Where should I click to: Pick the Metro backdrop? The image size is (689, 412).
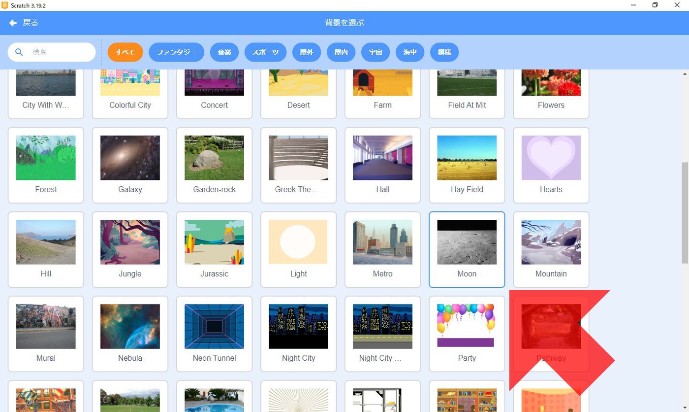[382, 249]
